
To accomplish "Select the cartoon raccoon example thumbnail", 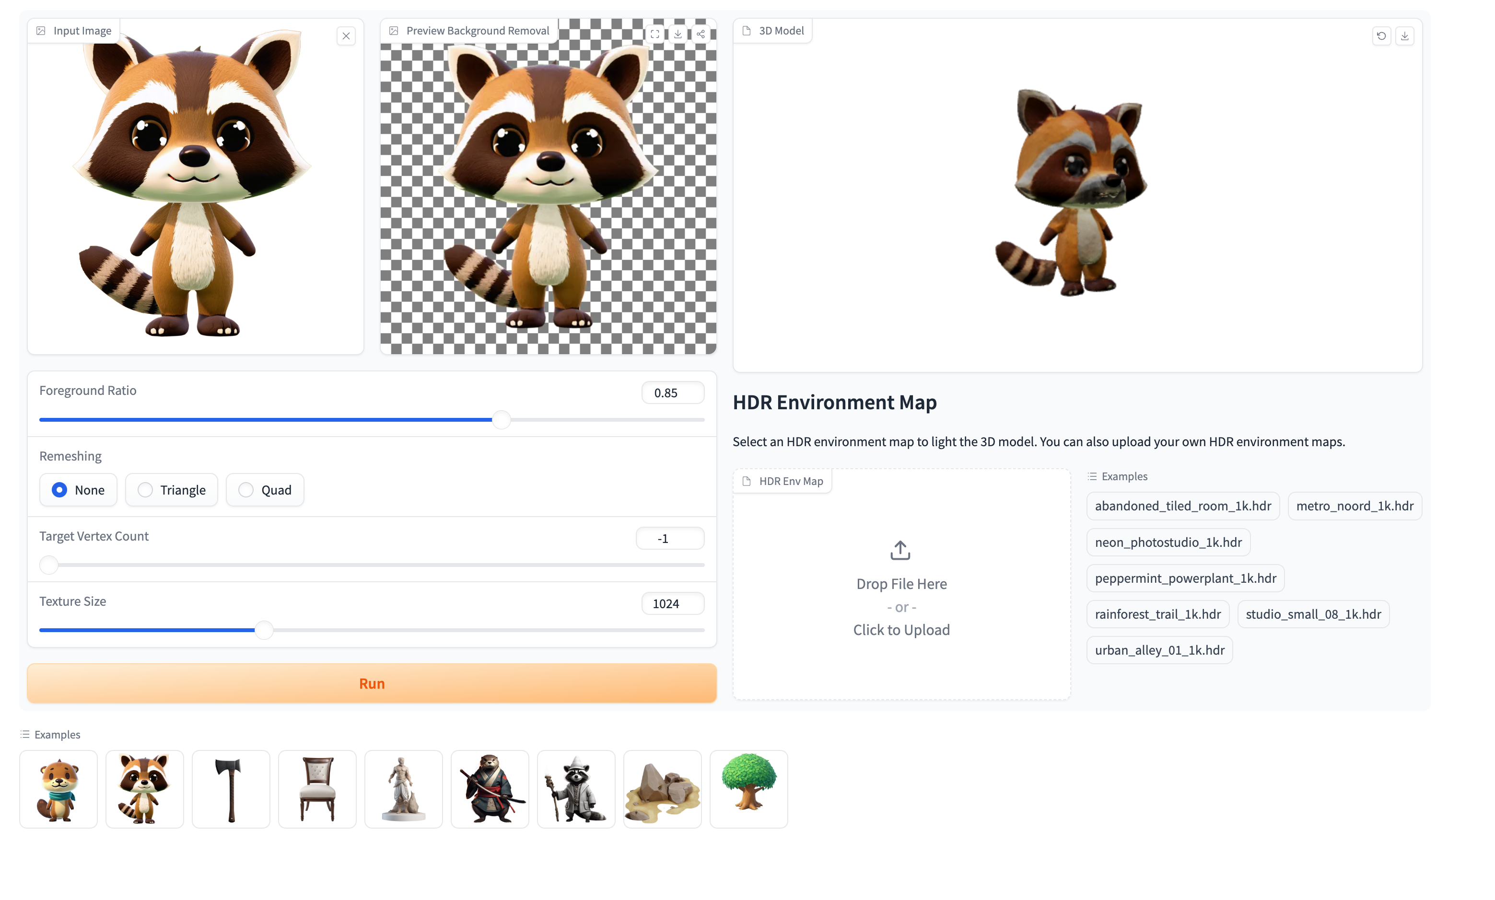I will point(144,789).
